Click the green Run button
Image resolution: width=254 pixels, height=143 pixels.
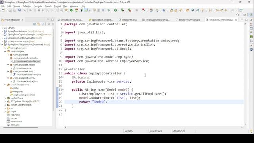coord(115,10)
